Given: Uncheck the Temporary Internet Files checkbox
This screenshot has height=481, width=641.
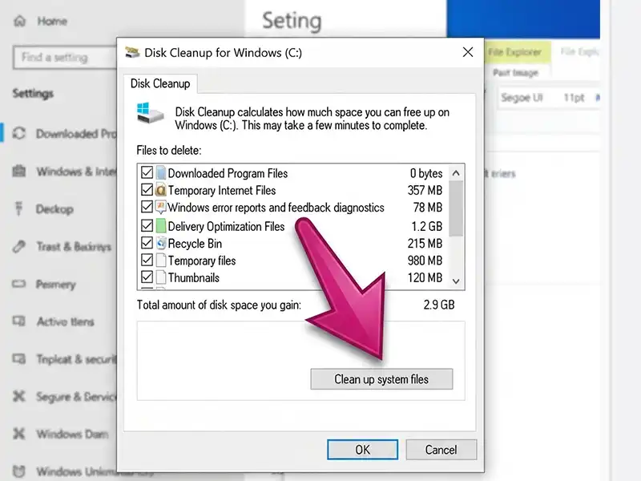Looking at the screenshot, I should [x=147, y=190].
